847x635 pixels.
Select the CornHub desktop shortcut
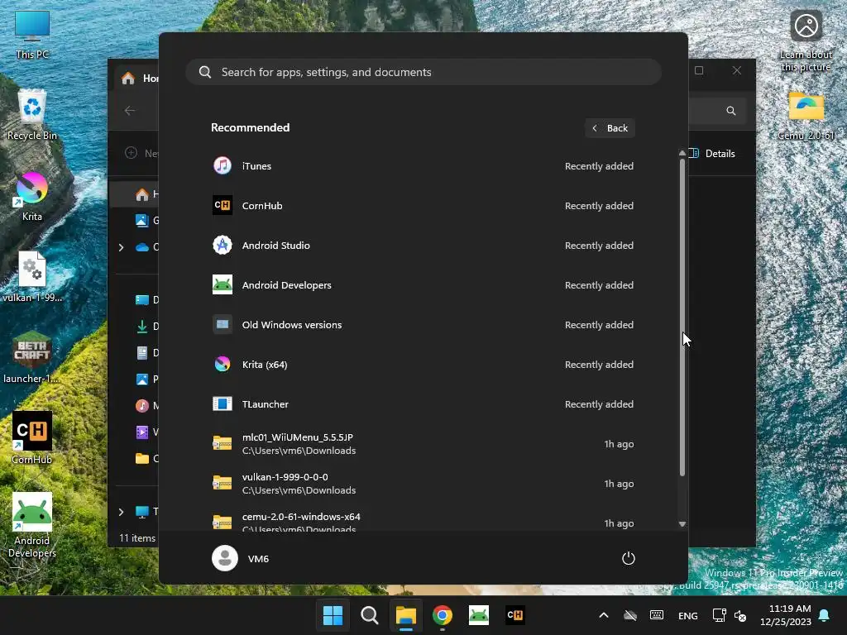point(32,438)
